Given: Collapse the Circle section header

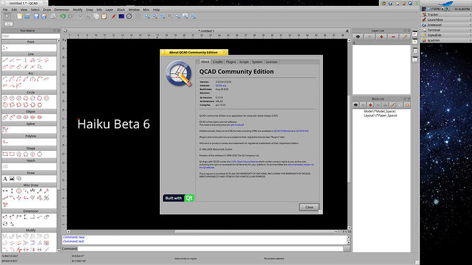Looking at the screenshot, I should pyautogui.click(x=29, y=92).
